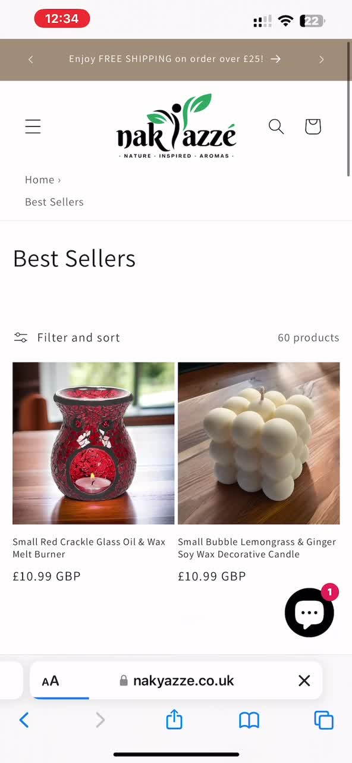352x763 pixels.
Task: Stop loading with the X button
Action: [x=304, y=680]
